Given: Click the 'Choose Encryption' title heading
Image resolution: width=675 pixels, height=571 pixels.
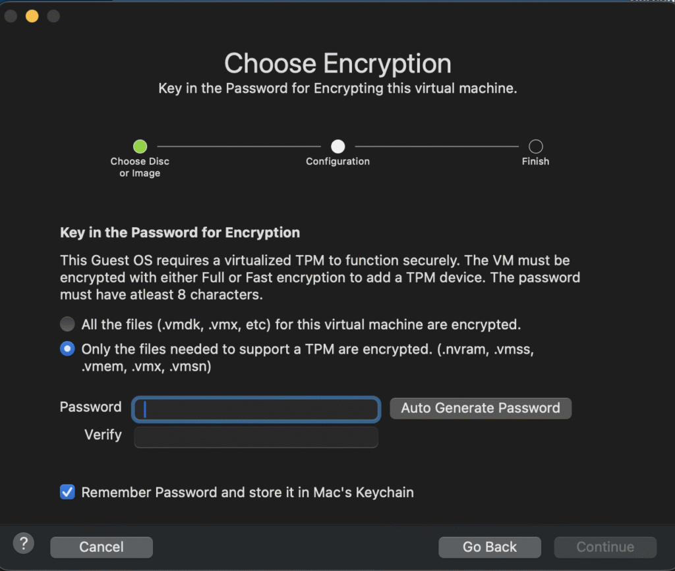Looking at the screenshot, I should (337, 64).
